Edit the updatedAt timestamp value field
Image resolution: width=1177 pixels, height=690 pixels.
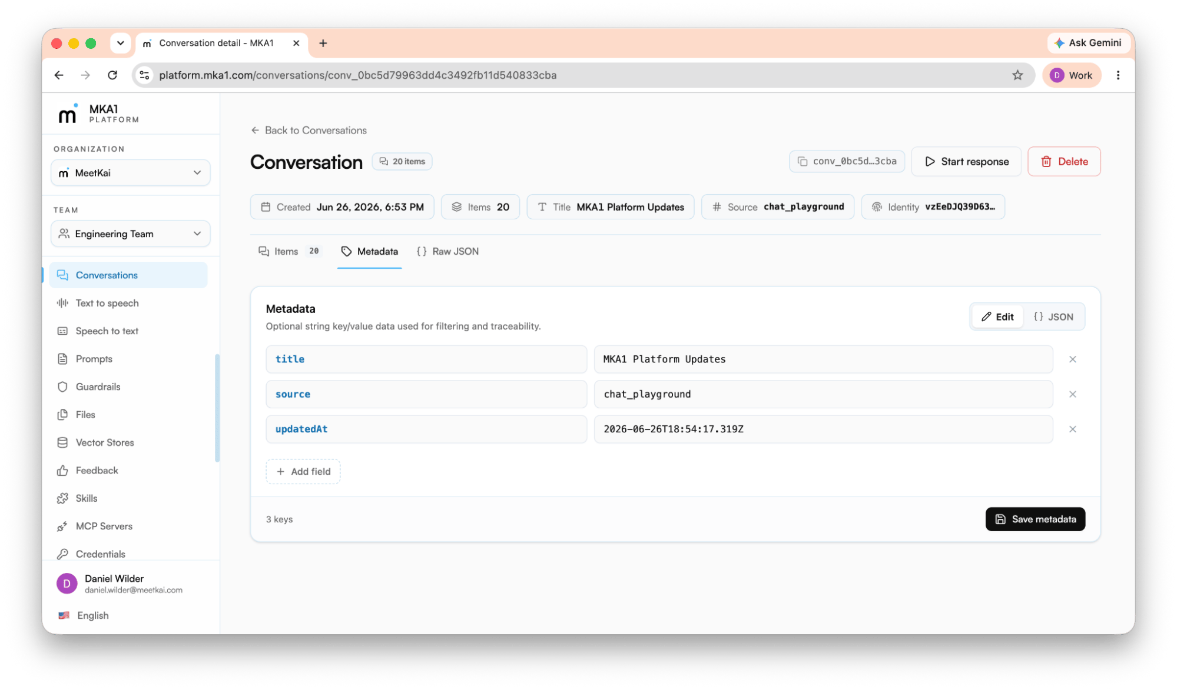pos(823,429)
